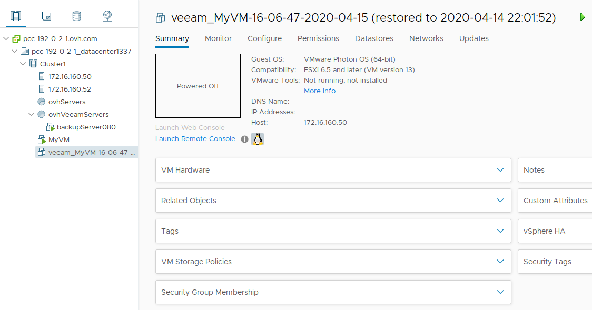Open the Networking view icon

107,16
